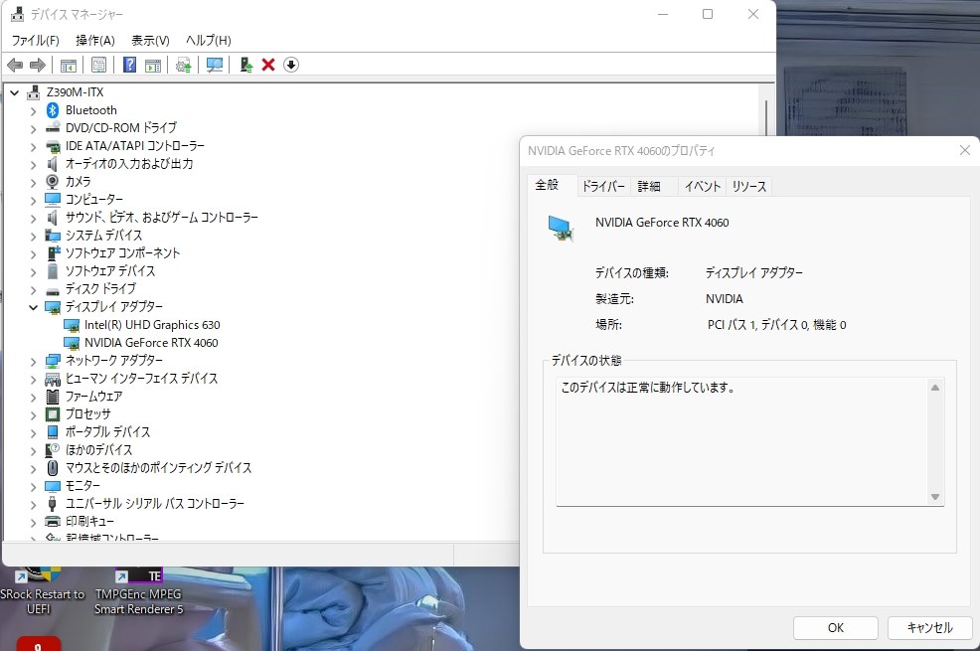This screenshot has width=980, height=651.
Task: Click the red X Uninstall device icon
Action: click(x=268, y=65)
